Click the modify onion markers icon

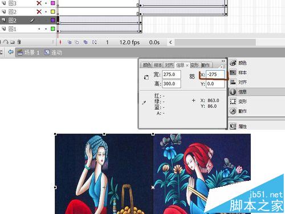(x=94, y=42)
